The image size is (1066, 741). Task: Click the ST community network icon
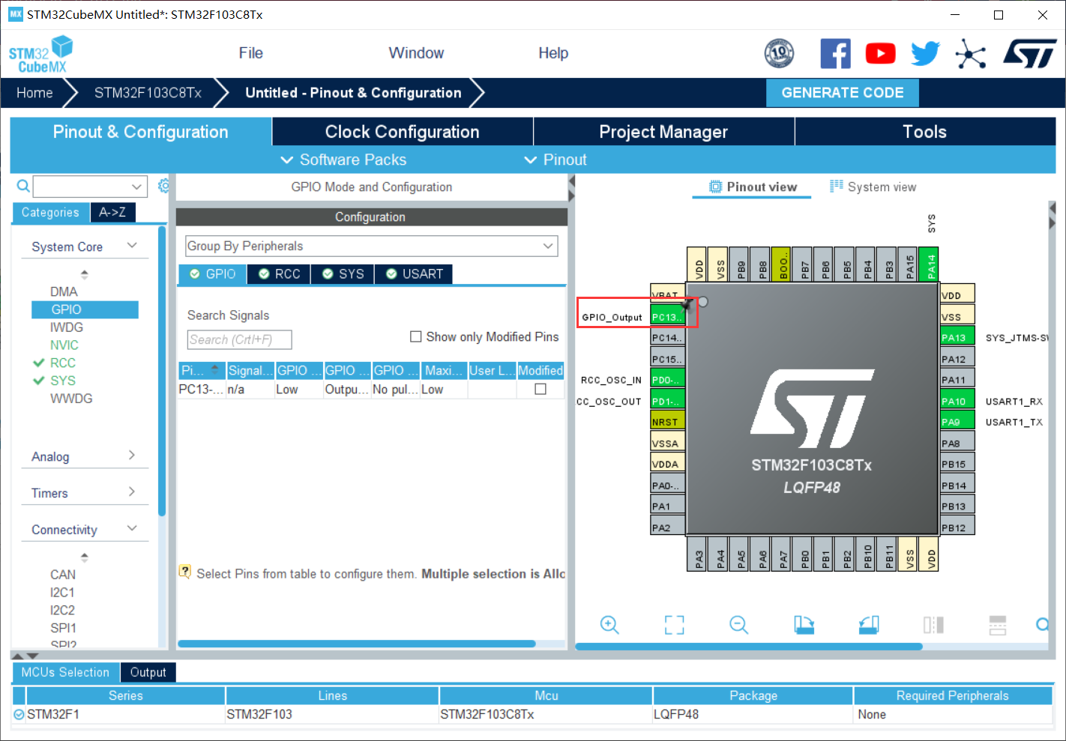[x=971, y=53]
